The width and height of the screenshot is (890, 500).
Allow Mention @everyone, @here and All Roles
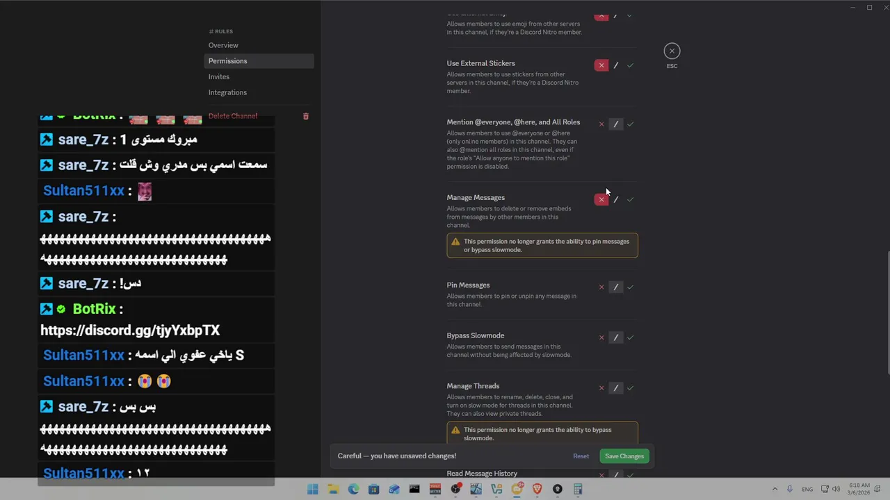tap(630, 124)
